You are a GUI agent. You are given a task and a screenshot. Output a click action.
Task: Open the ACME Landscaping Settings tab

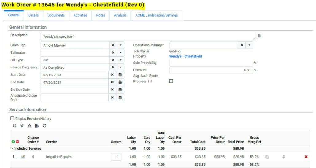point(156,15)
